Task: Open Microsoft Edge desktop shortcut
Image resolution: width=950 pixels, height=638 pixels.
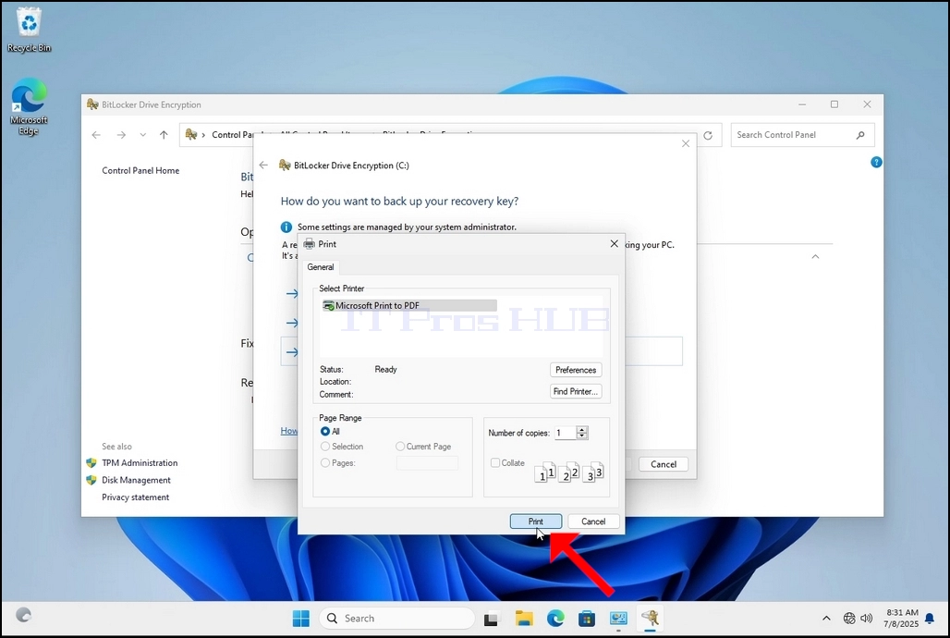Action: [x=29, y=106]
